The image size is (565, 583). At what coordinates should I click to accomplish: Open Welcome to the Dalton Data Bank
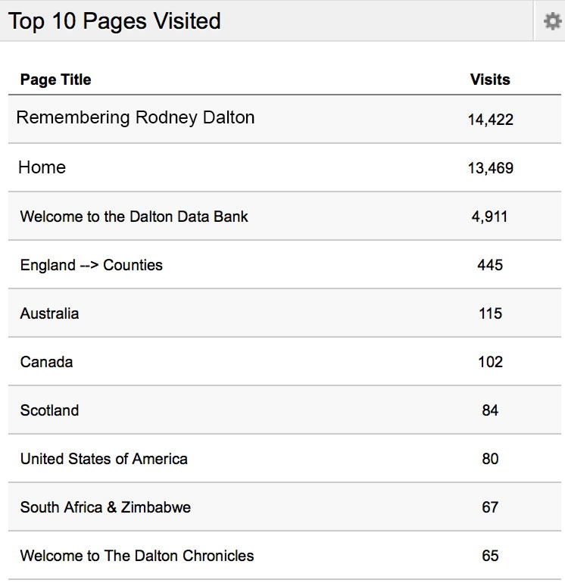coord(134,217)
